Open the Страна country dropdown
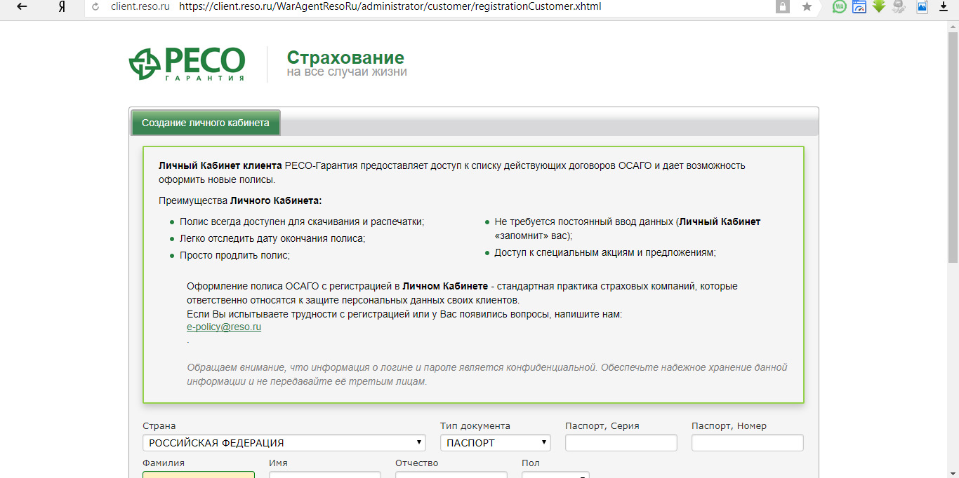 coord(284,443)
